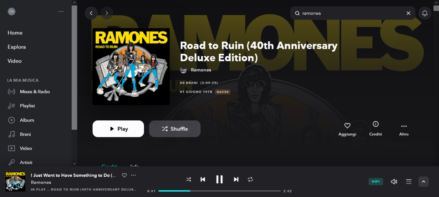The width and height of the screenshot is (439, 197).
Task: Go to previous track
Action: [203, 179]
